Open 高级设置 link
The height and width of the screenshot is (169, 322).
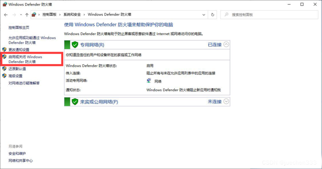[x=15, y=76]
